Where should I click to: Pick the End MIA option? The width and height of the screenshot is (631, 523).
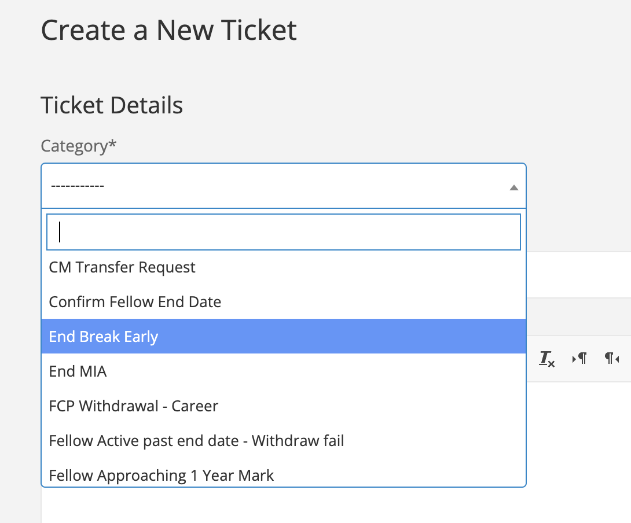click(x=78, y=371)
